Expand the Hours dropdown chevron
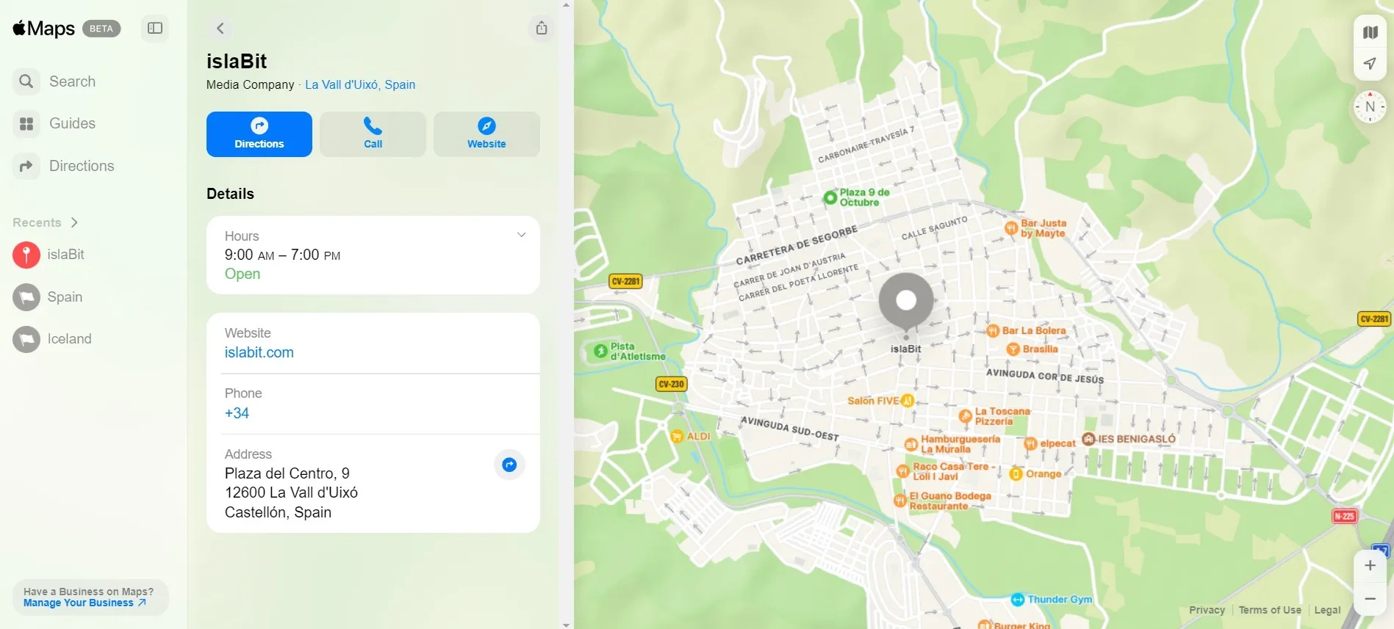The width and height of the screenshot is (1394, 629). (521, 236)
